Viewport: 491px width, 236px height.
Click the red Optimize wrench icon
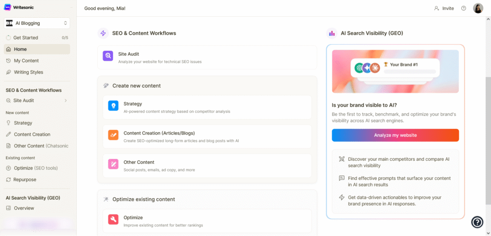(113, 220)
